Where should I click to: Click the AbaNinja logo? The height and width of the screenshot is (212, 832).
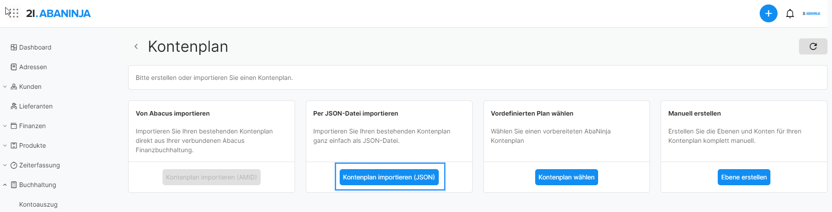58,13
